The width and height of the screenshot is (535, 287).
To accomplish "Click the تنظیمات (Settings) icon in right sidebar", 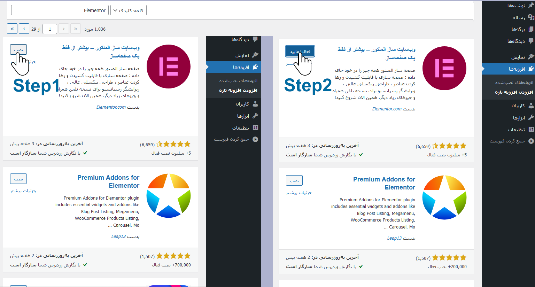I will [x=531, y=130].
